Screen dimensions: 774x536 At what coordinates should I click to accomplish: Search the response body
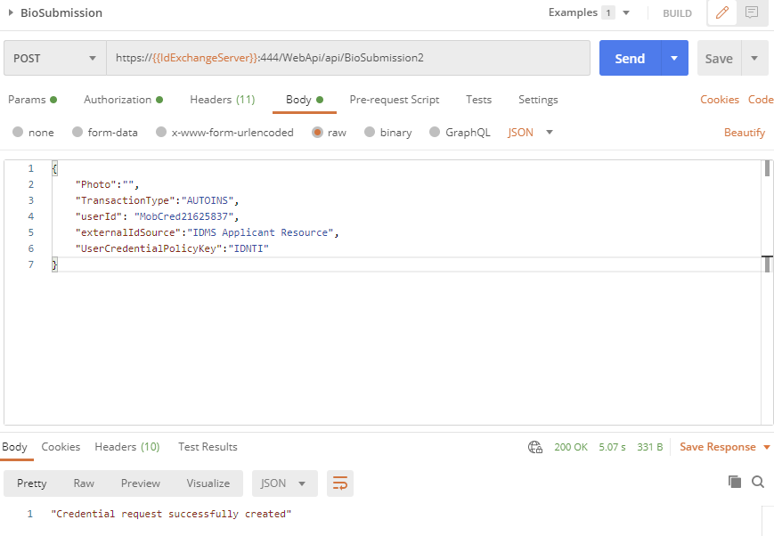(758, 482)
